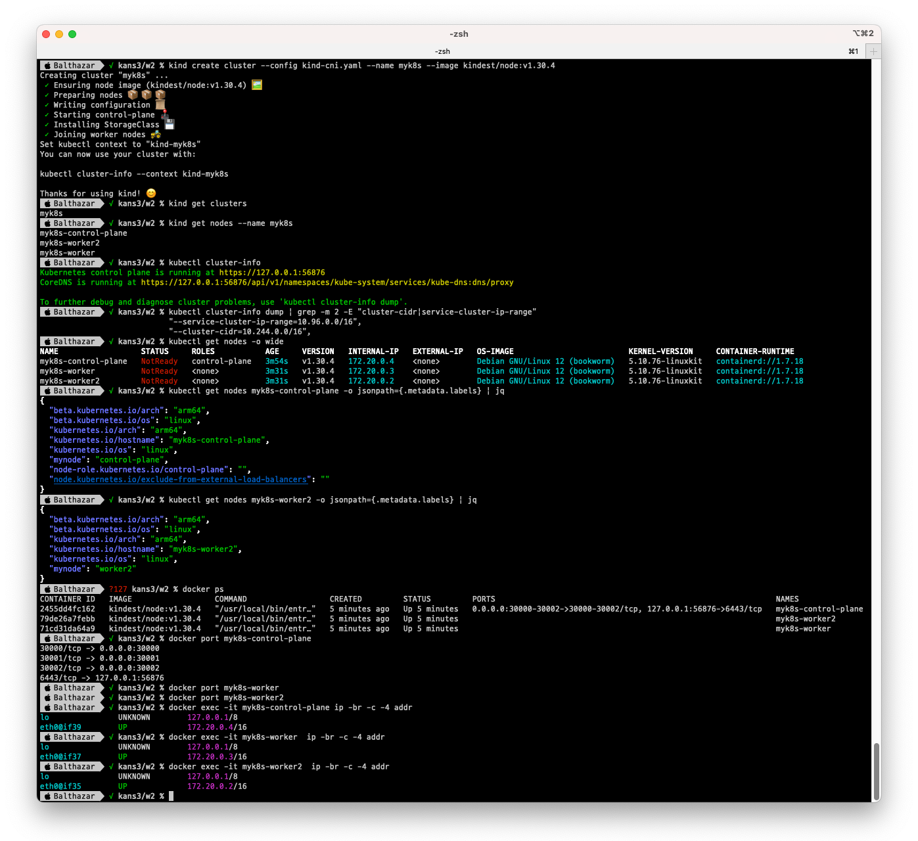Click interface name eth0@if39
918x841 pixels.
pyautogui.click(x=60, y=727)
